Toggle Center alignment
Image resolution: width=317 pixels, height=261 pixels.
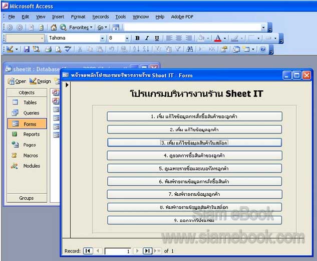(x=179, y=38)
